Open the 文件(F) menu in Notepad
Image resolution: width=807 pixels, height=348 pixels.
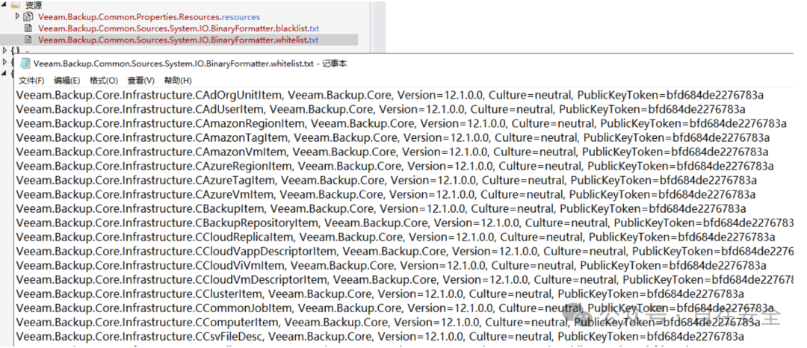31,81
